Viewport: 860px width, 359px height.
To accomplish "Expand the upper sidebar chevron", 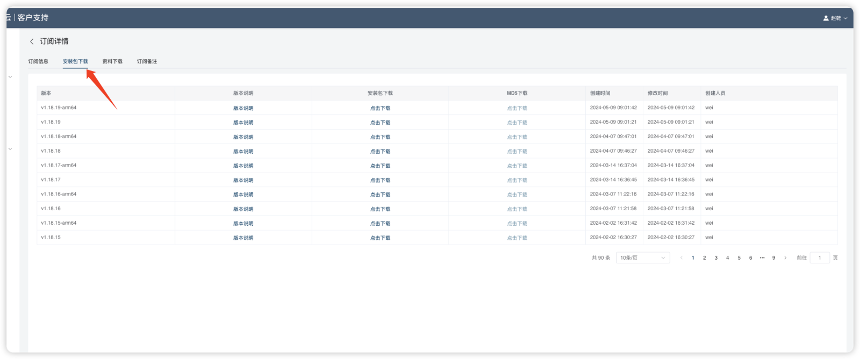I will coord(10,77).
